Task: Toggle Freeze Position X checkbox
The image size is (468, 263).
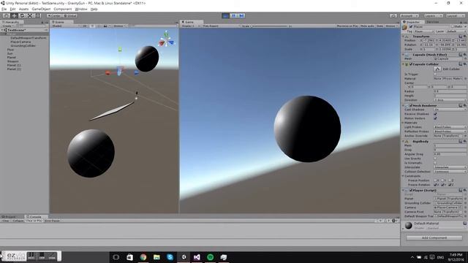Action: coord(435,180)
